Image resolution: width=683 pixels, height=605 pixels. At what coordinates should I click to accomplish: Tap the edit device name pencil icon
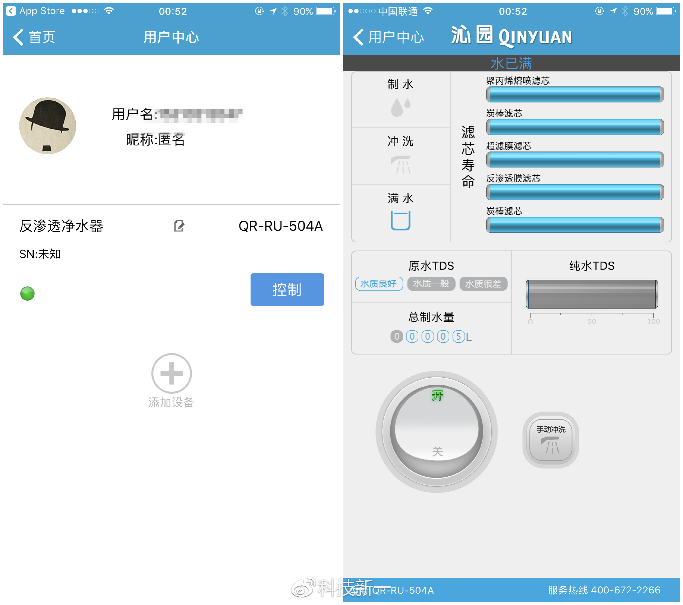179,226
